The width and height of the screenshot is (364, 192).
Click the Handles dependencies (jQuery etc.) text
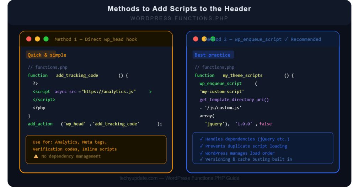pos(247,139)
